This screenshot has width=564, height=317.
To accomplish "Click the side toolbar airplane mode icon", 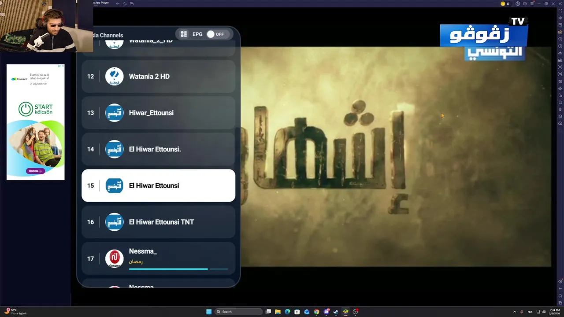I will pos(560,88).
